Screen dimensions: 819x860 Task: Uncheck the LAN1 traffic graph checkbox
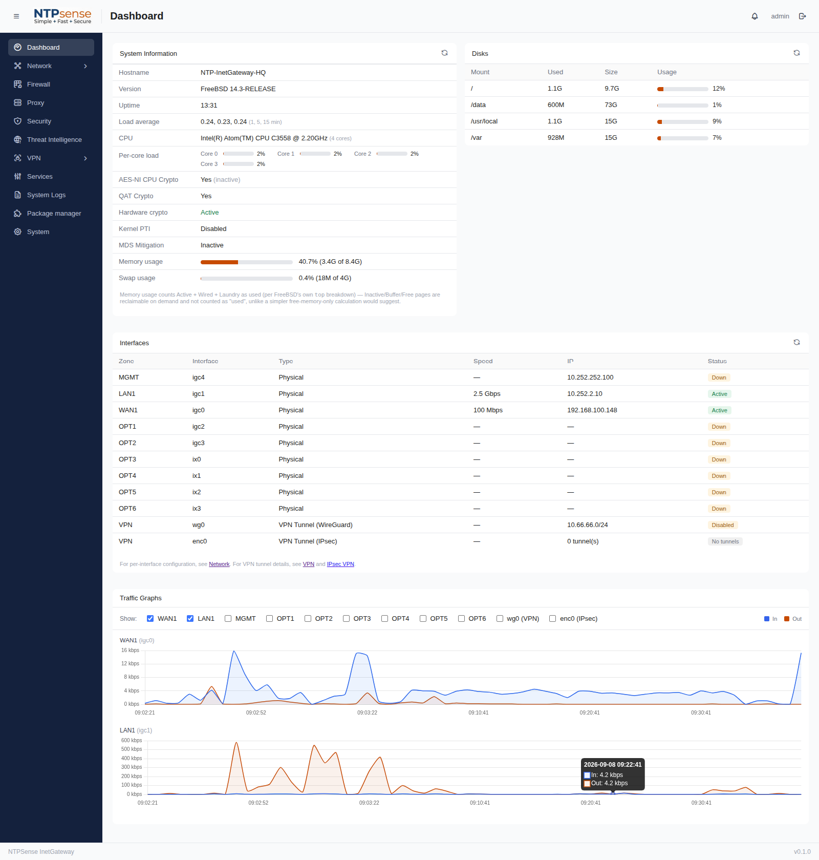tap(190, 618)
